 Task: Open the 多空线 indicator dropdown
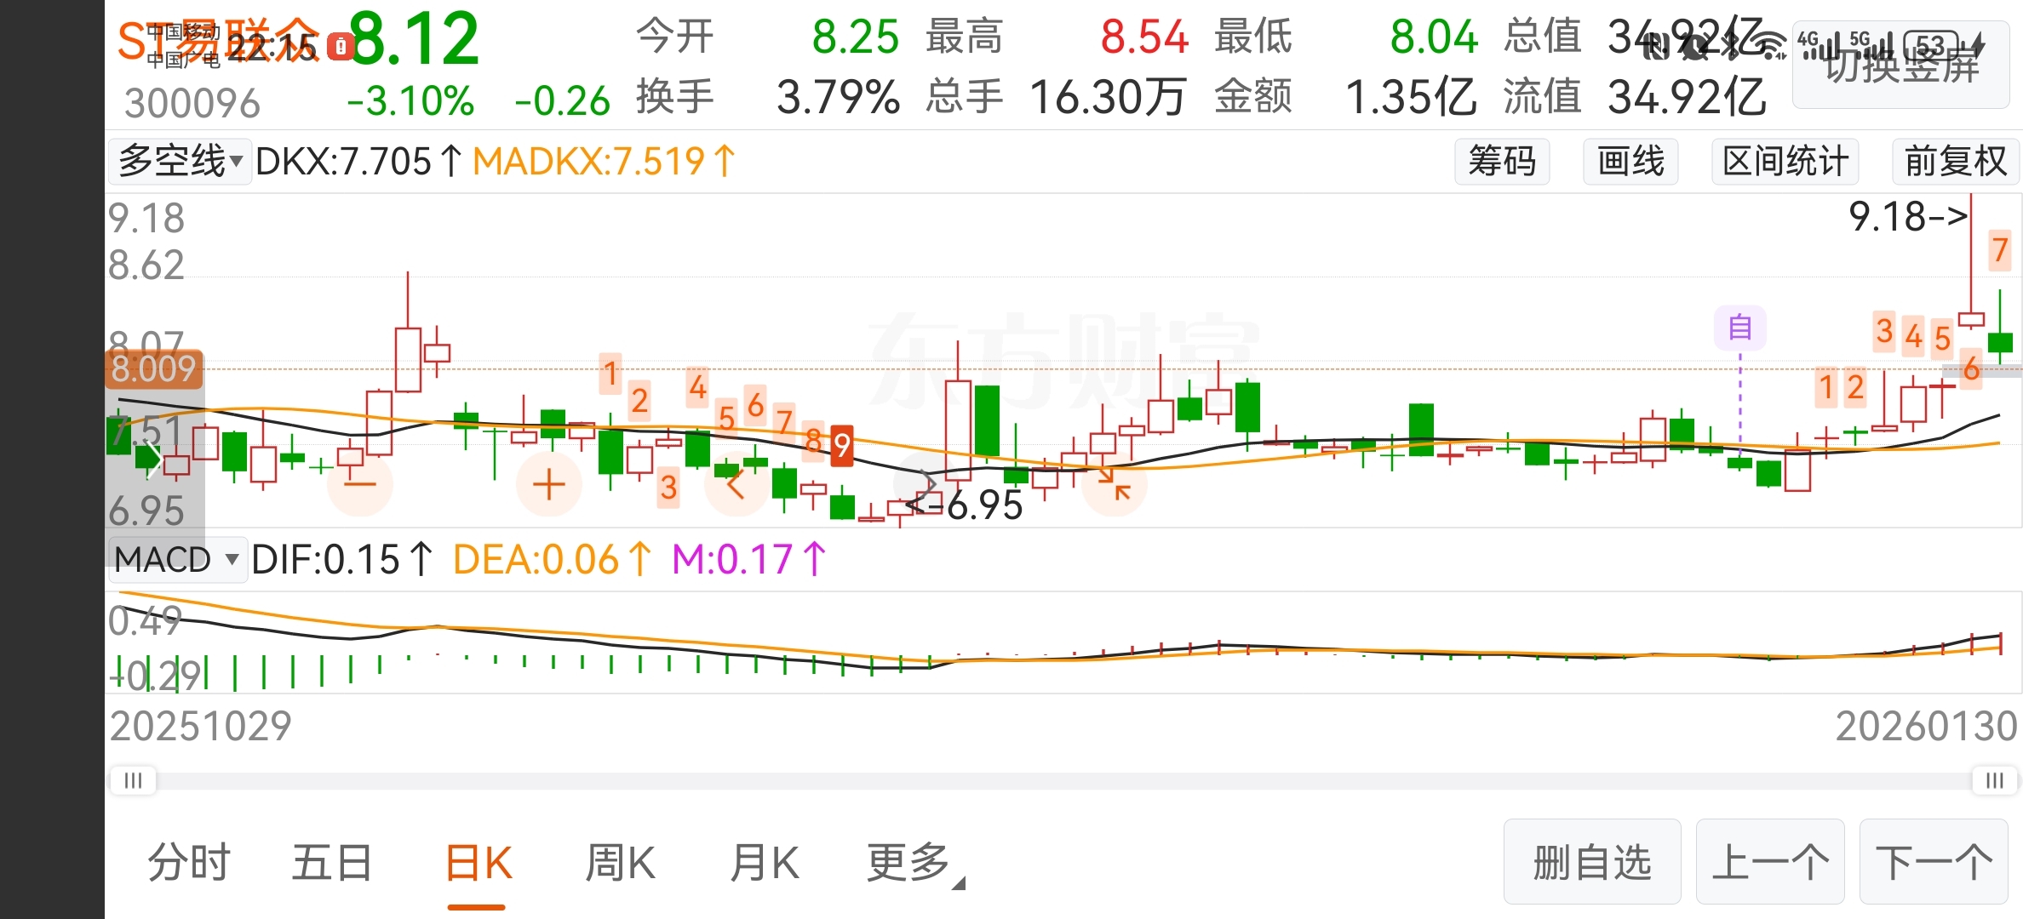tap(181, 162)
